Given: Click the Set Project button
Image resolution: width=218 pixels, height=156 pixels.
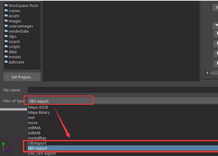Looking at the screenshot, I should tap(22, 77).
